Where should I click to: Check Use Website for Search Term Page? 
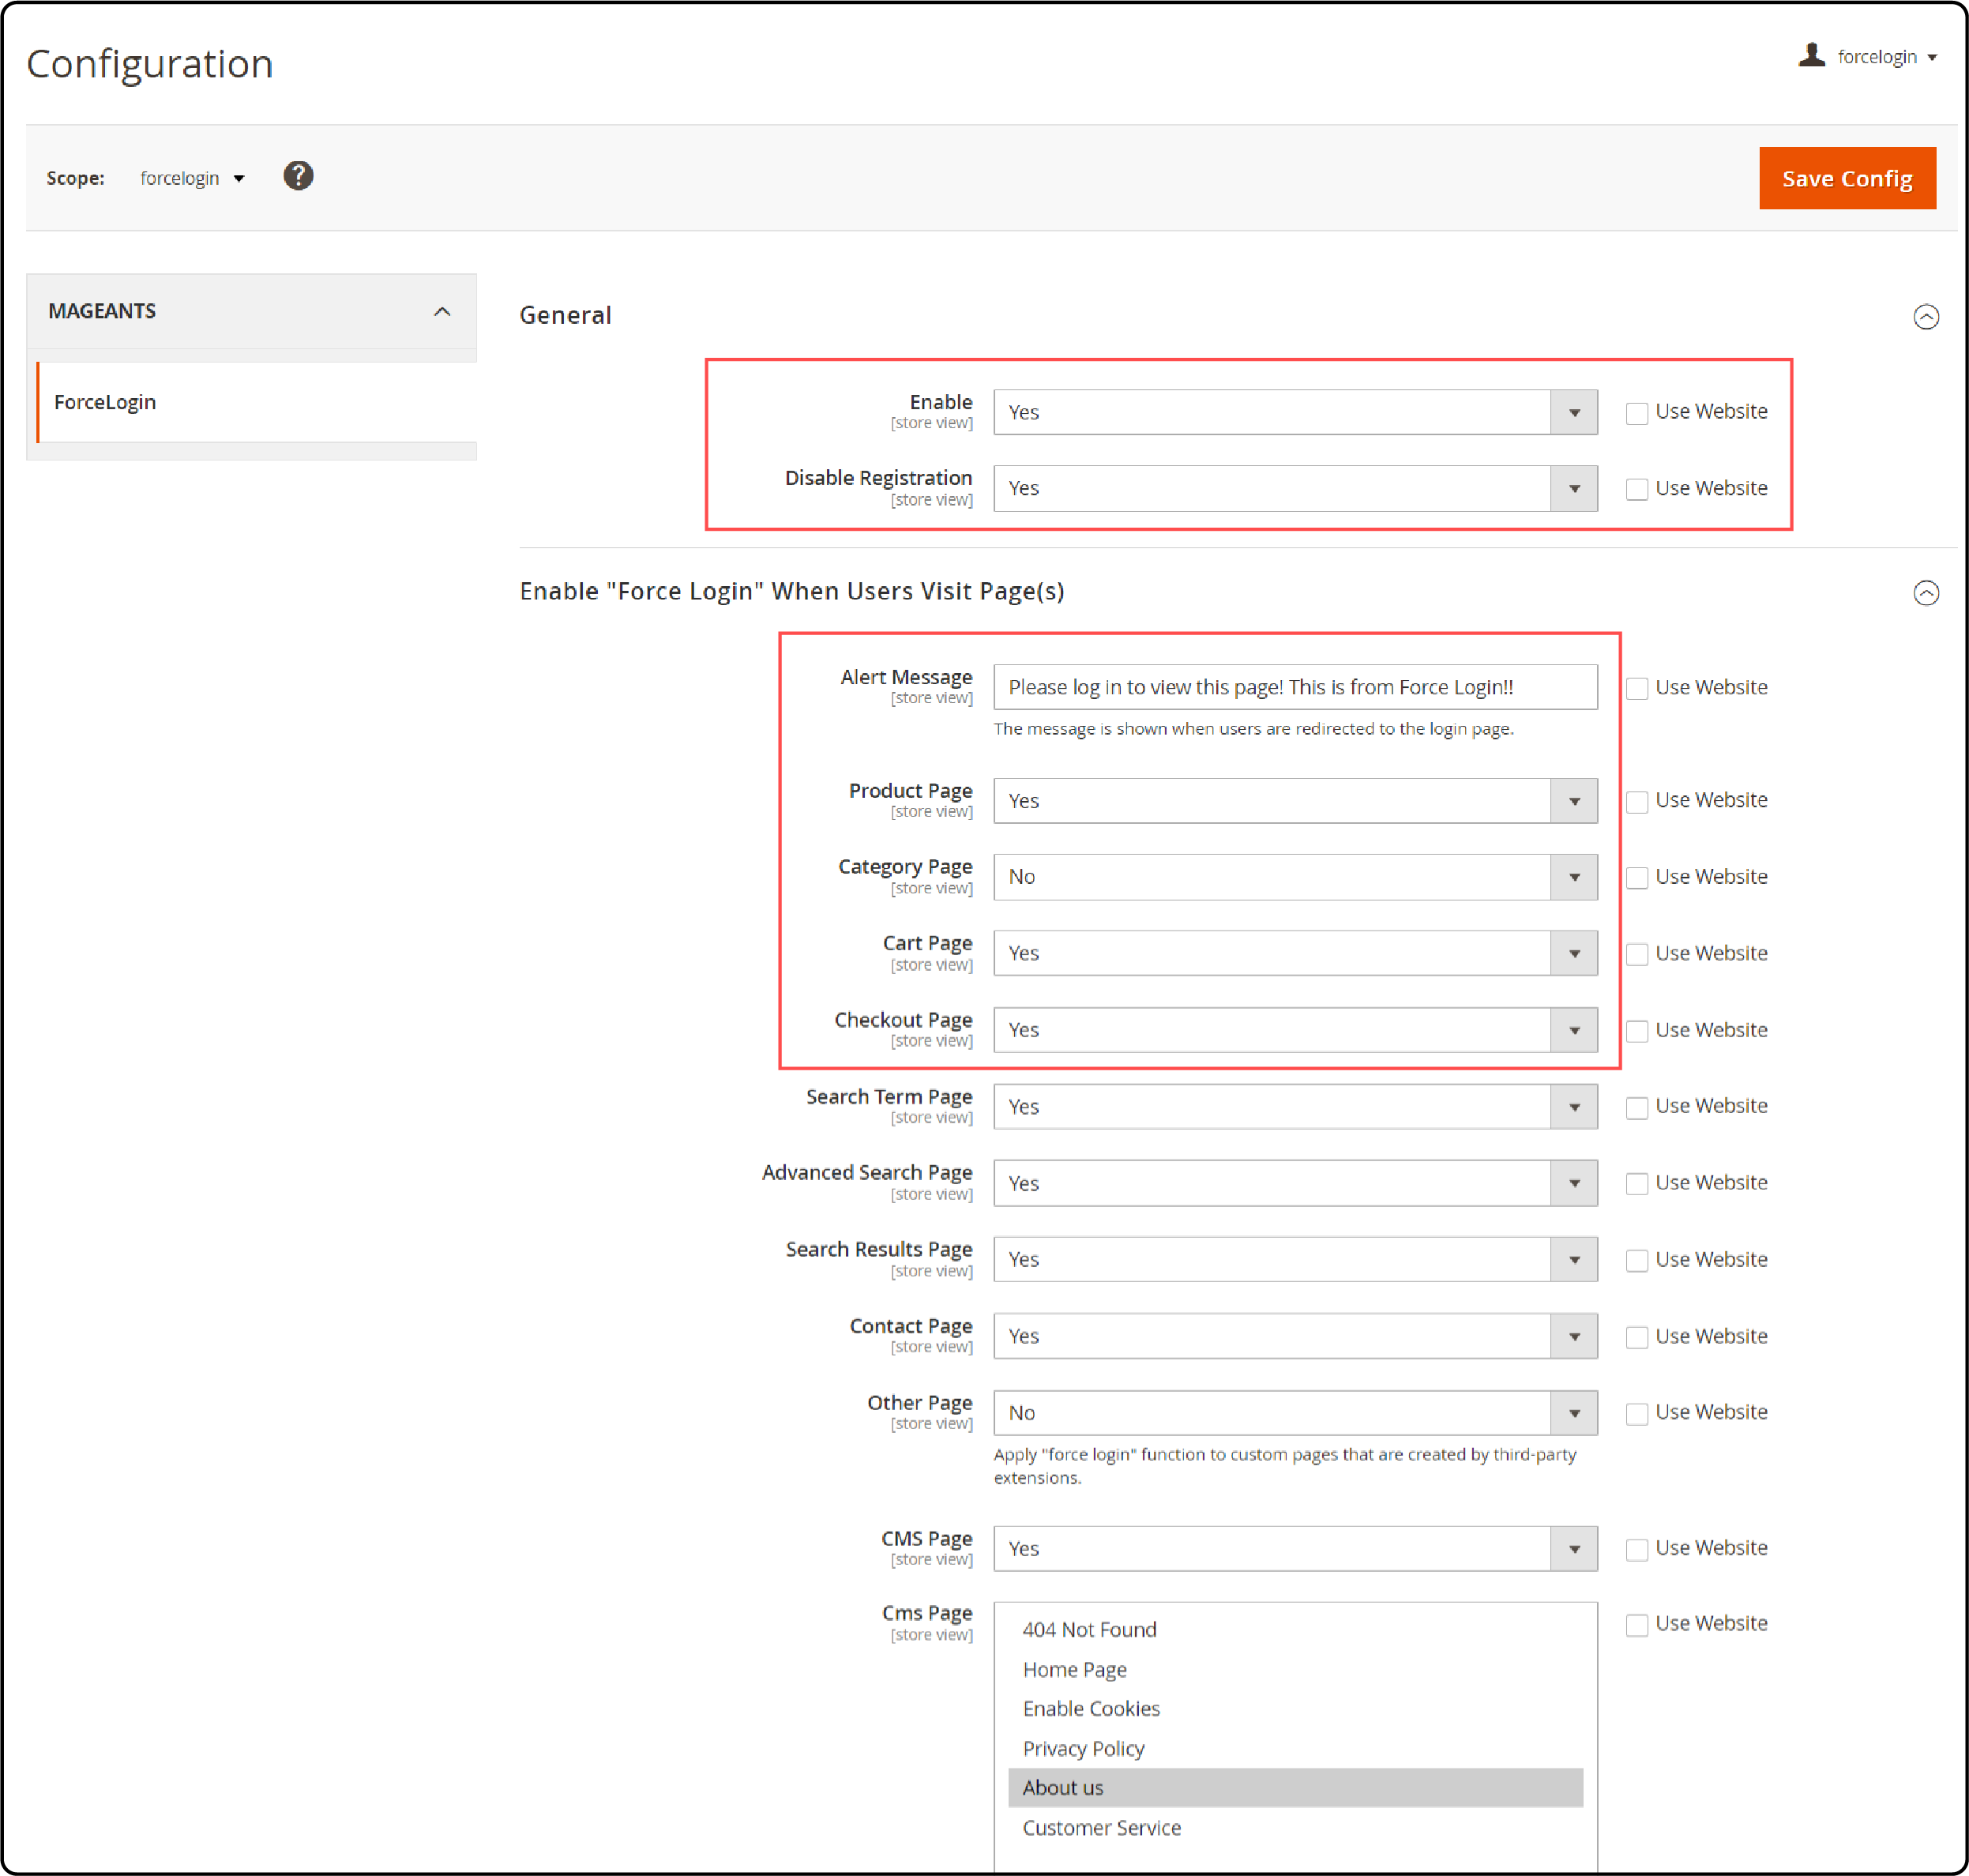[x=1636, y=1107]
